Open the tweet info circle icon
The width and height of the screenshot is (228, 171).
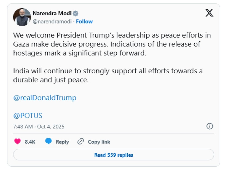[210, 126]
